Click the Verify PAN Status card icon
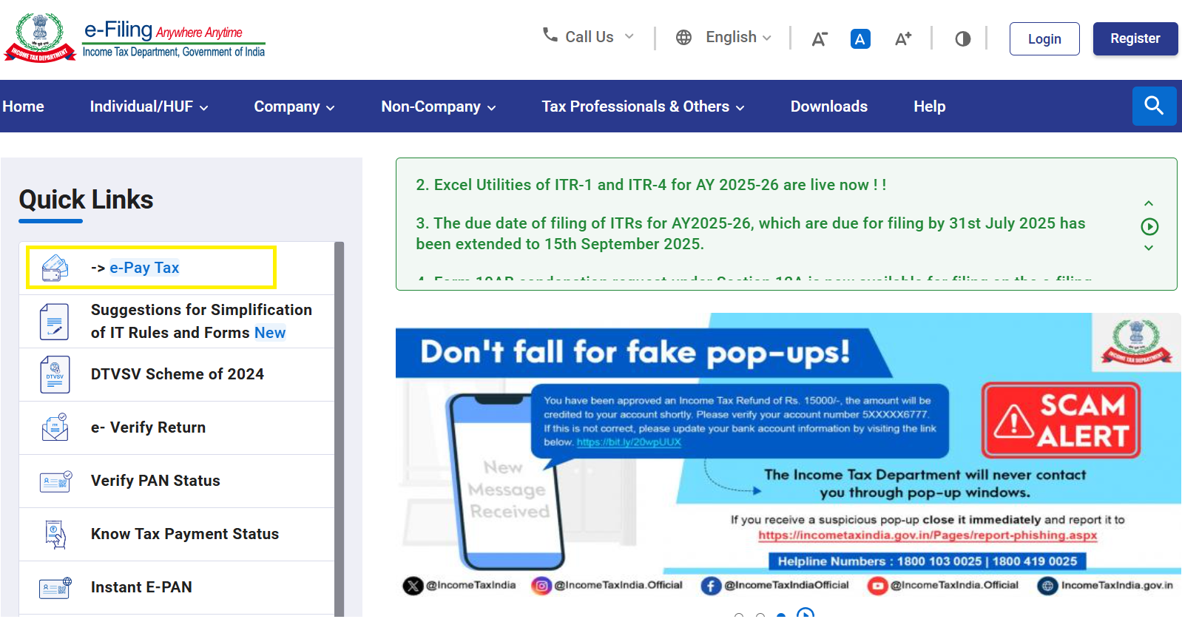 [x=55, y=481]
